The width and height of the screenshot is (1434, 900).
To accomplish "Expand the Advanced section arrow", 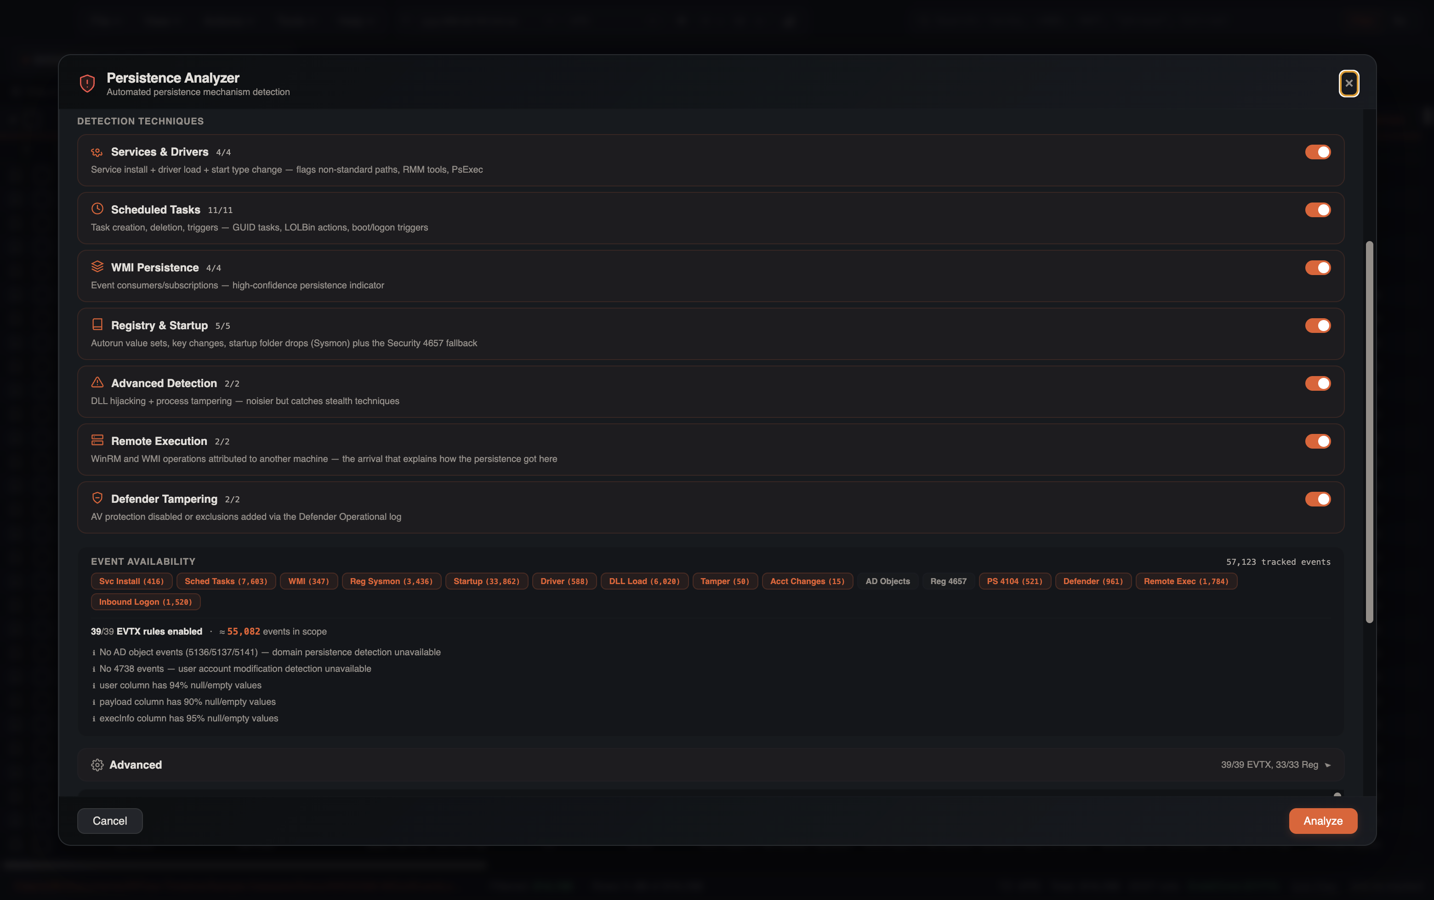I will [x=1327, y=765].
